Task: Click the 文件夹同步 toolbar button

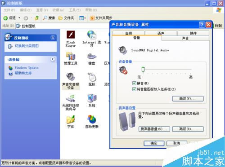Action: pos(101,18)
